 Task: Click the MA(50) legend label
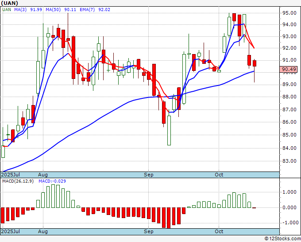tap(53, 9)
